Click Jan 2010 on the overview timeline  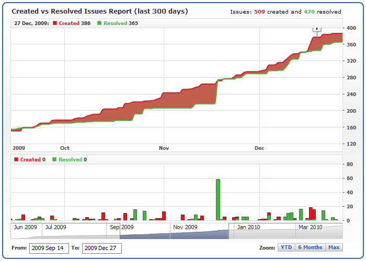pyautogui.click(x=248, y=227)
